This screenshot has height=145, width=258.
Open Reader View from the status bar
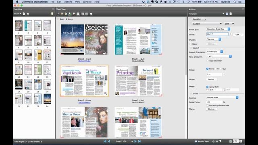tap(202, 141)
